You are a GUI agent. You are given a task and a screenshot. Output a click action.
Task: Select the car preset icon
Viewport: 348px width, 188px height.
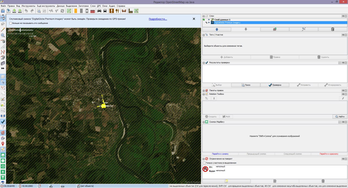point(99,11)
